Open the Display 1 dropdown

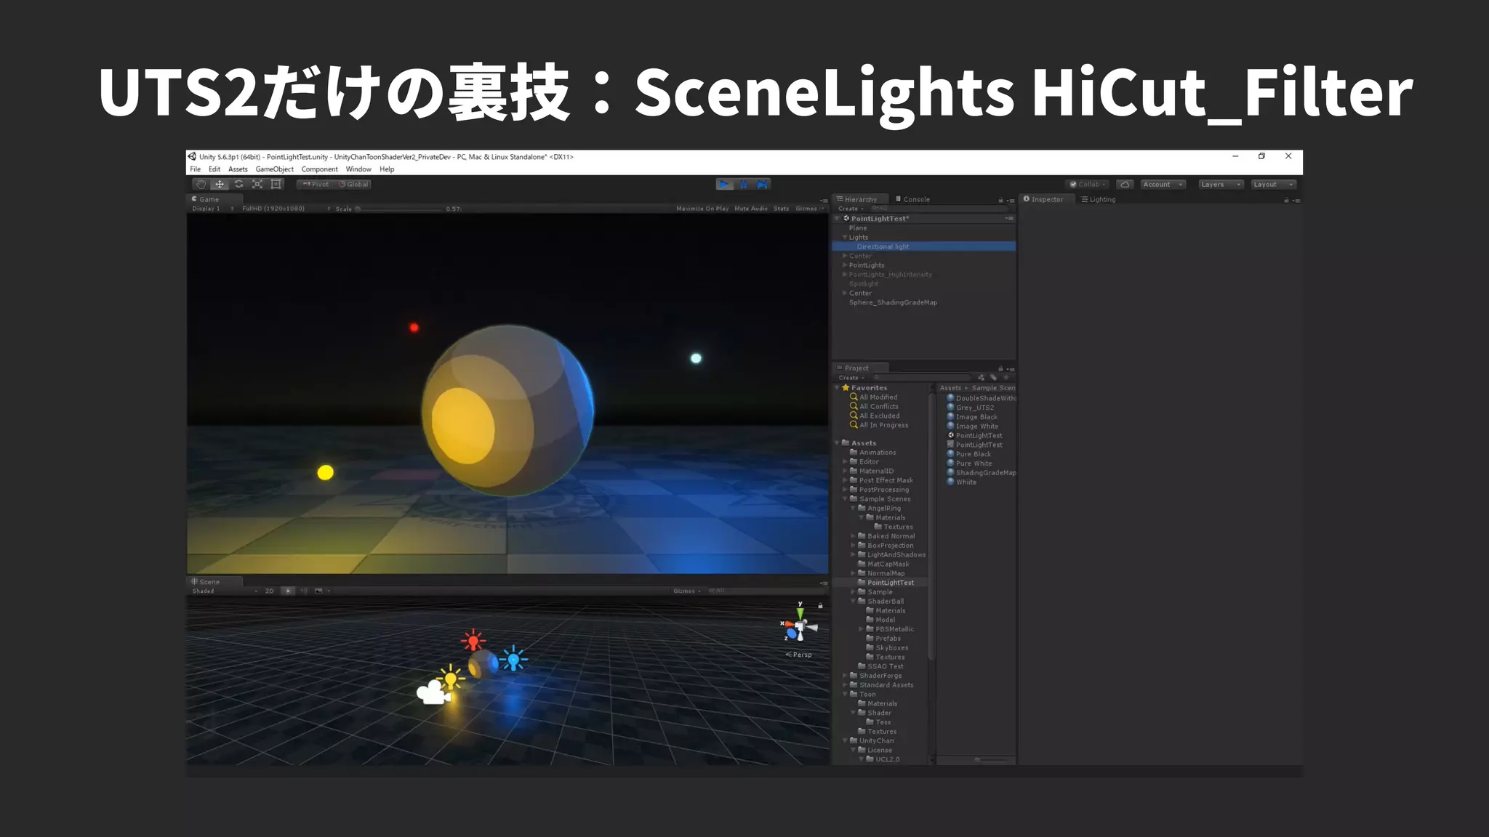coord(212,209)
